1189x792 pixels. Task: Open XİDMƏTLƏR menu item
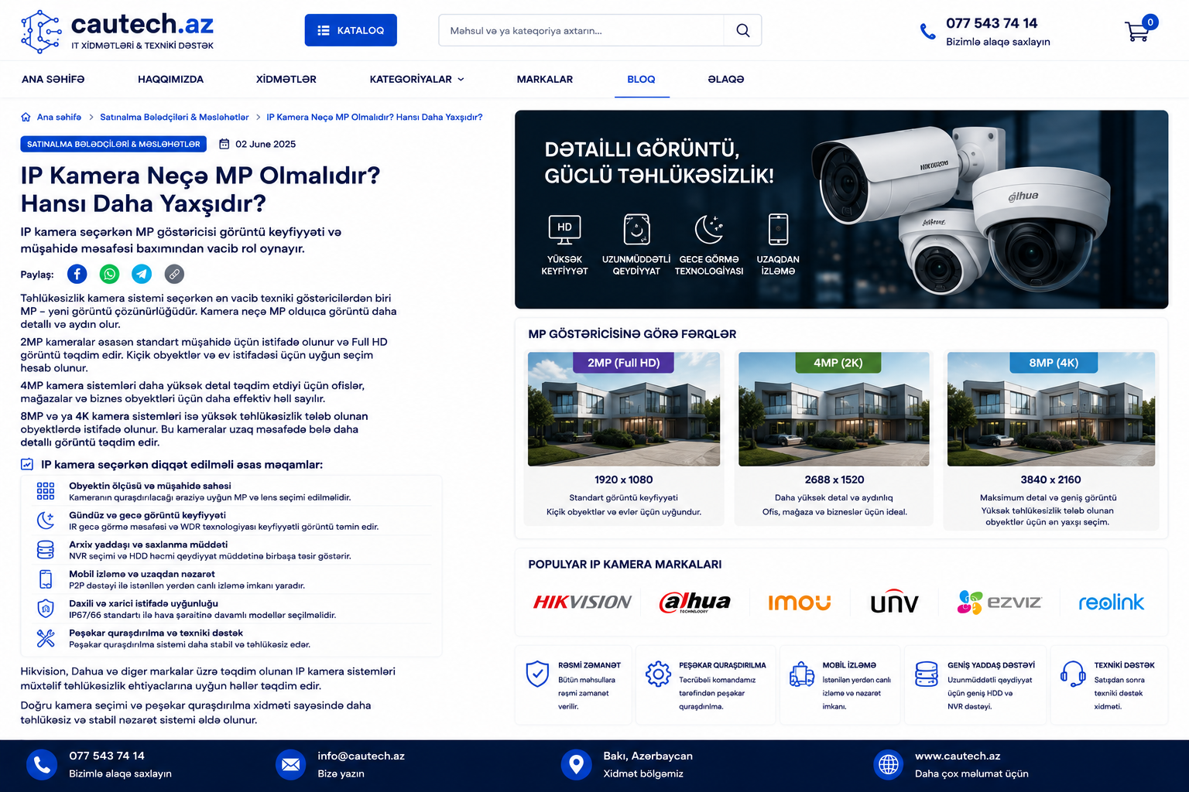[x=286, y=79]
